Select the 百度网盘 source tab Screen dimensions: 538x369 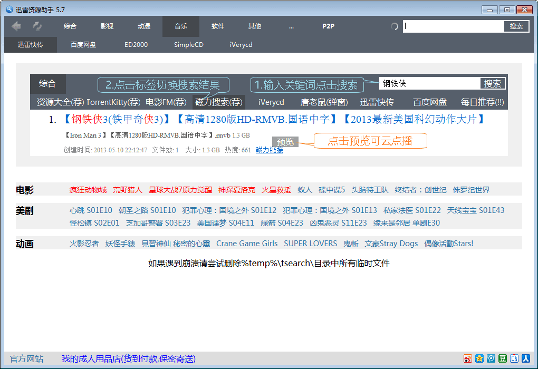[83, 45]
